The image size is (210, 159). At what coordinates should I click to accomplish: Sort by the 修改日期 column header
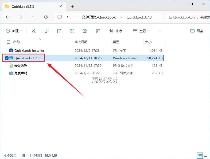point(81,42)
